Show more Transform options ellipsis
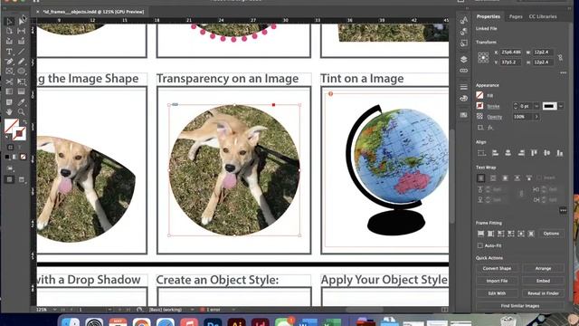This screenshot has width=579, height=326. (563, 72)
